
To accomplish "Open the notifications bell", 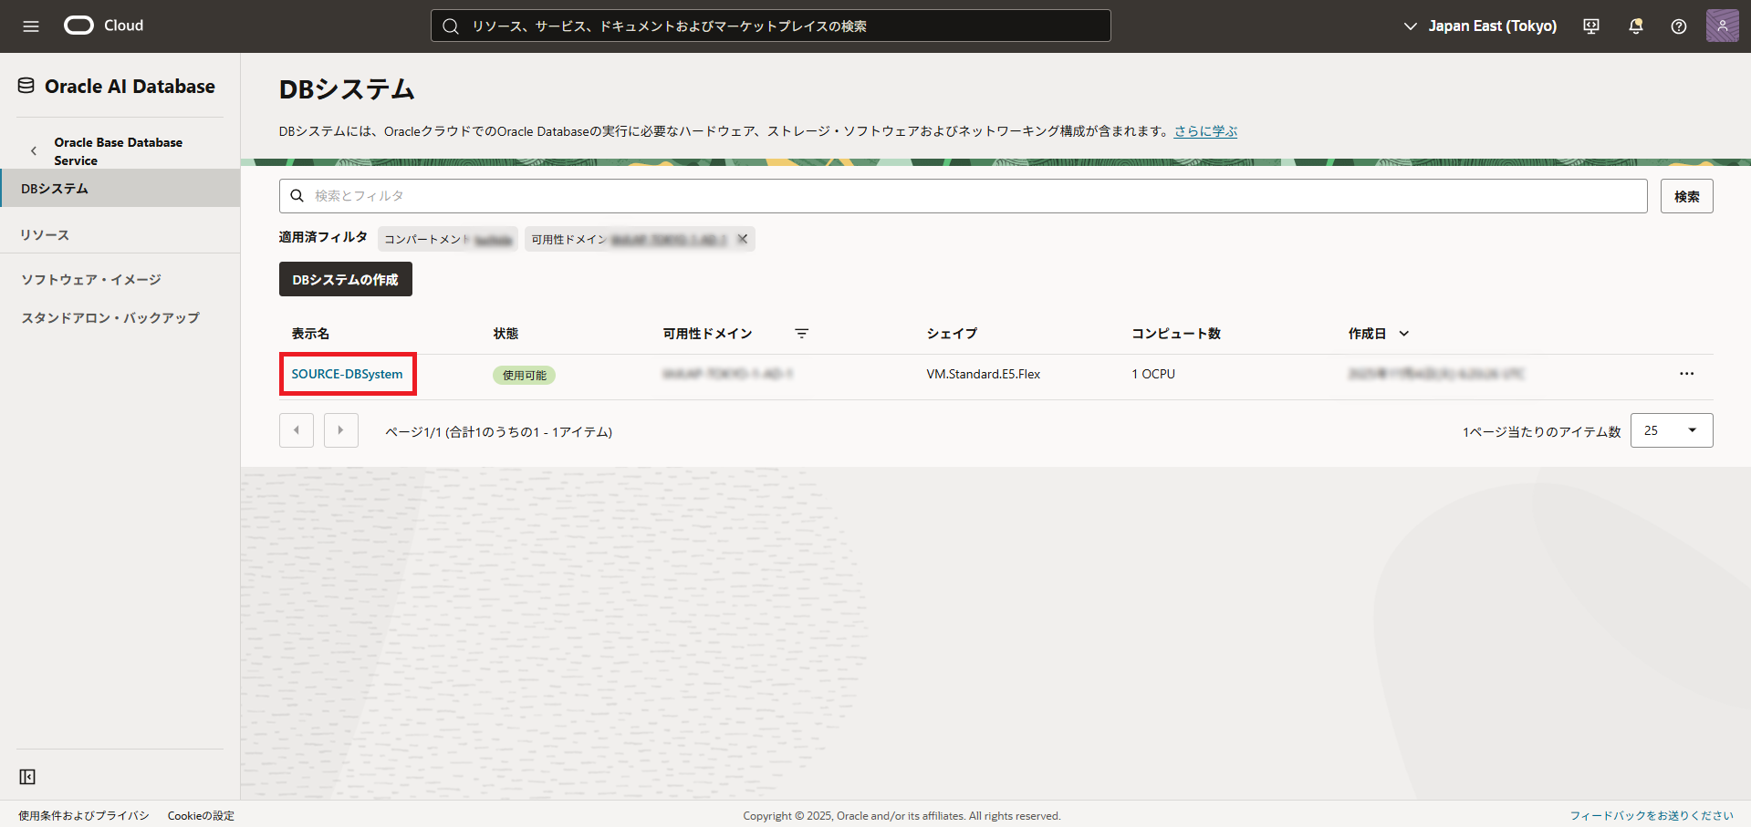I will tap(1634, 26).
